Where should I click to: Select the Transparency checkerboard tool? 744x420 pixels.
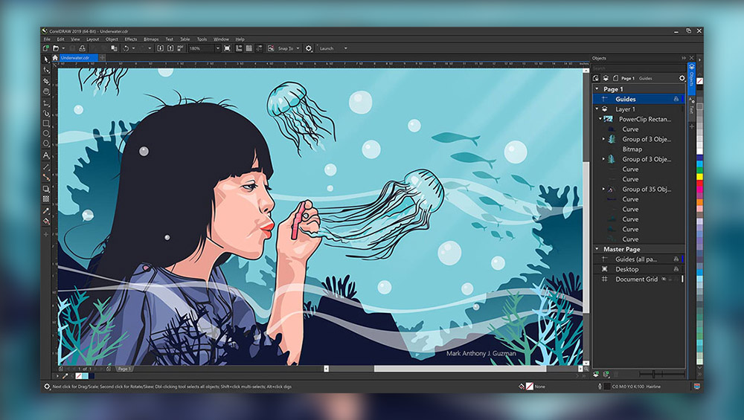(x=46, y=199)
